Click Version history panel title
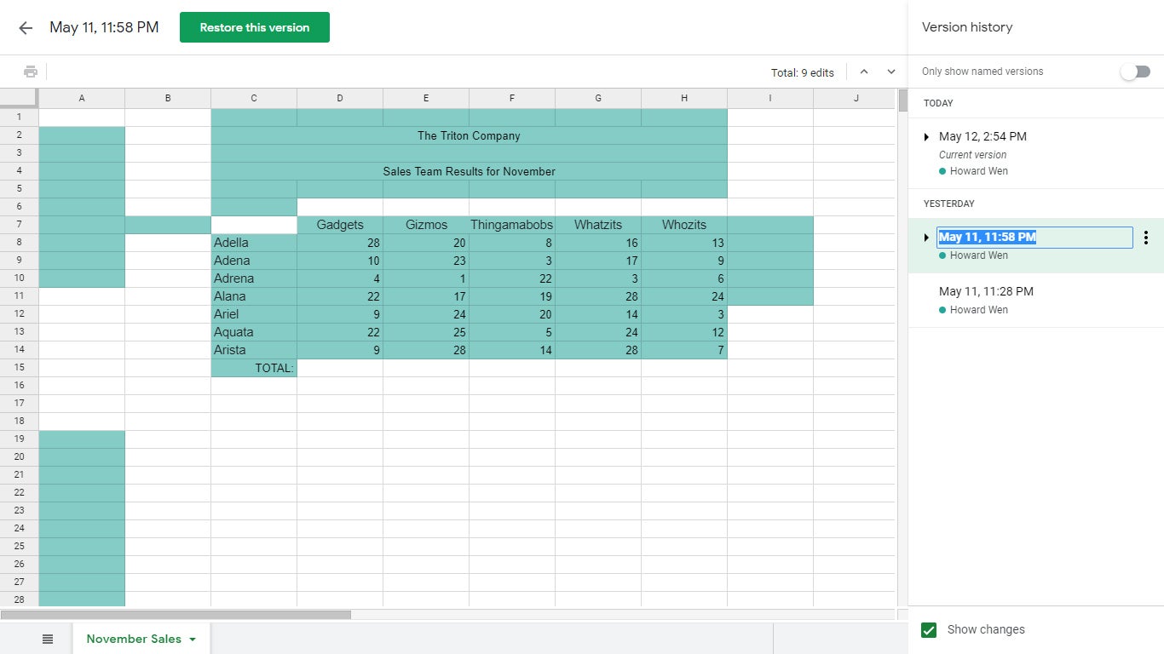This screenshot has height=654, width=1164. 967,27
